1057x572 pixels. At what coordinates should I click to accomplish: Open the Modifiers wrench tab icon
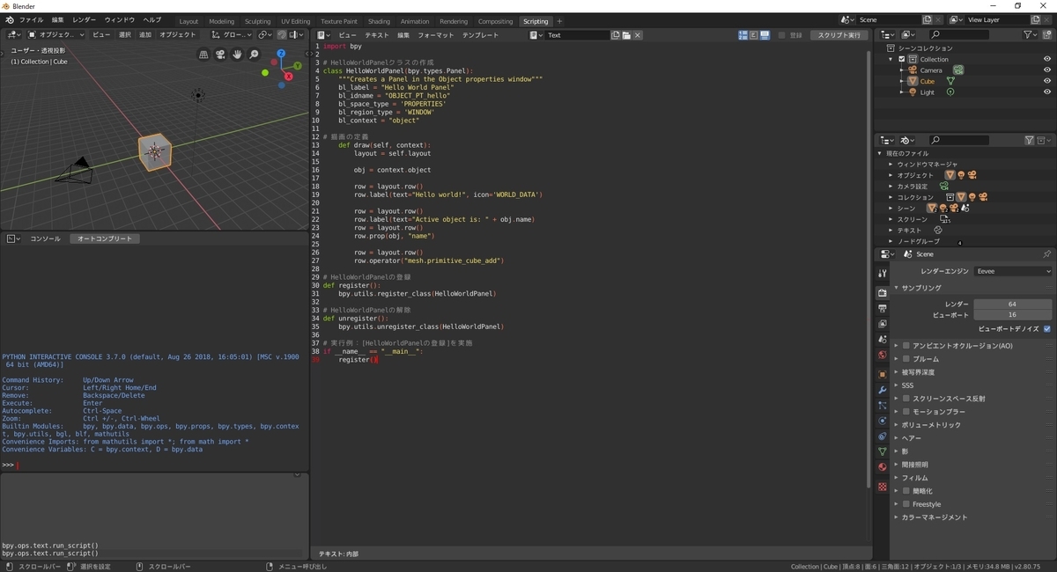882,390
